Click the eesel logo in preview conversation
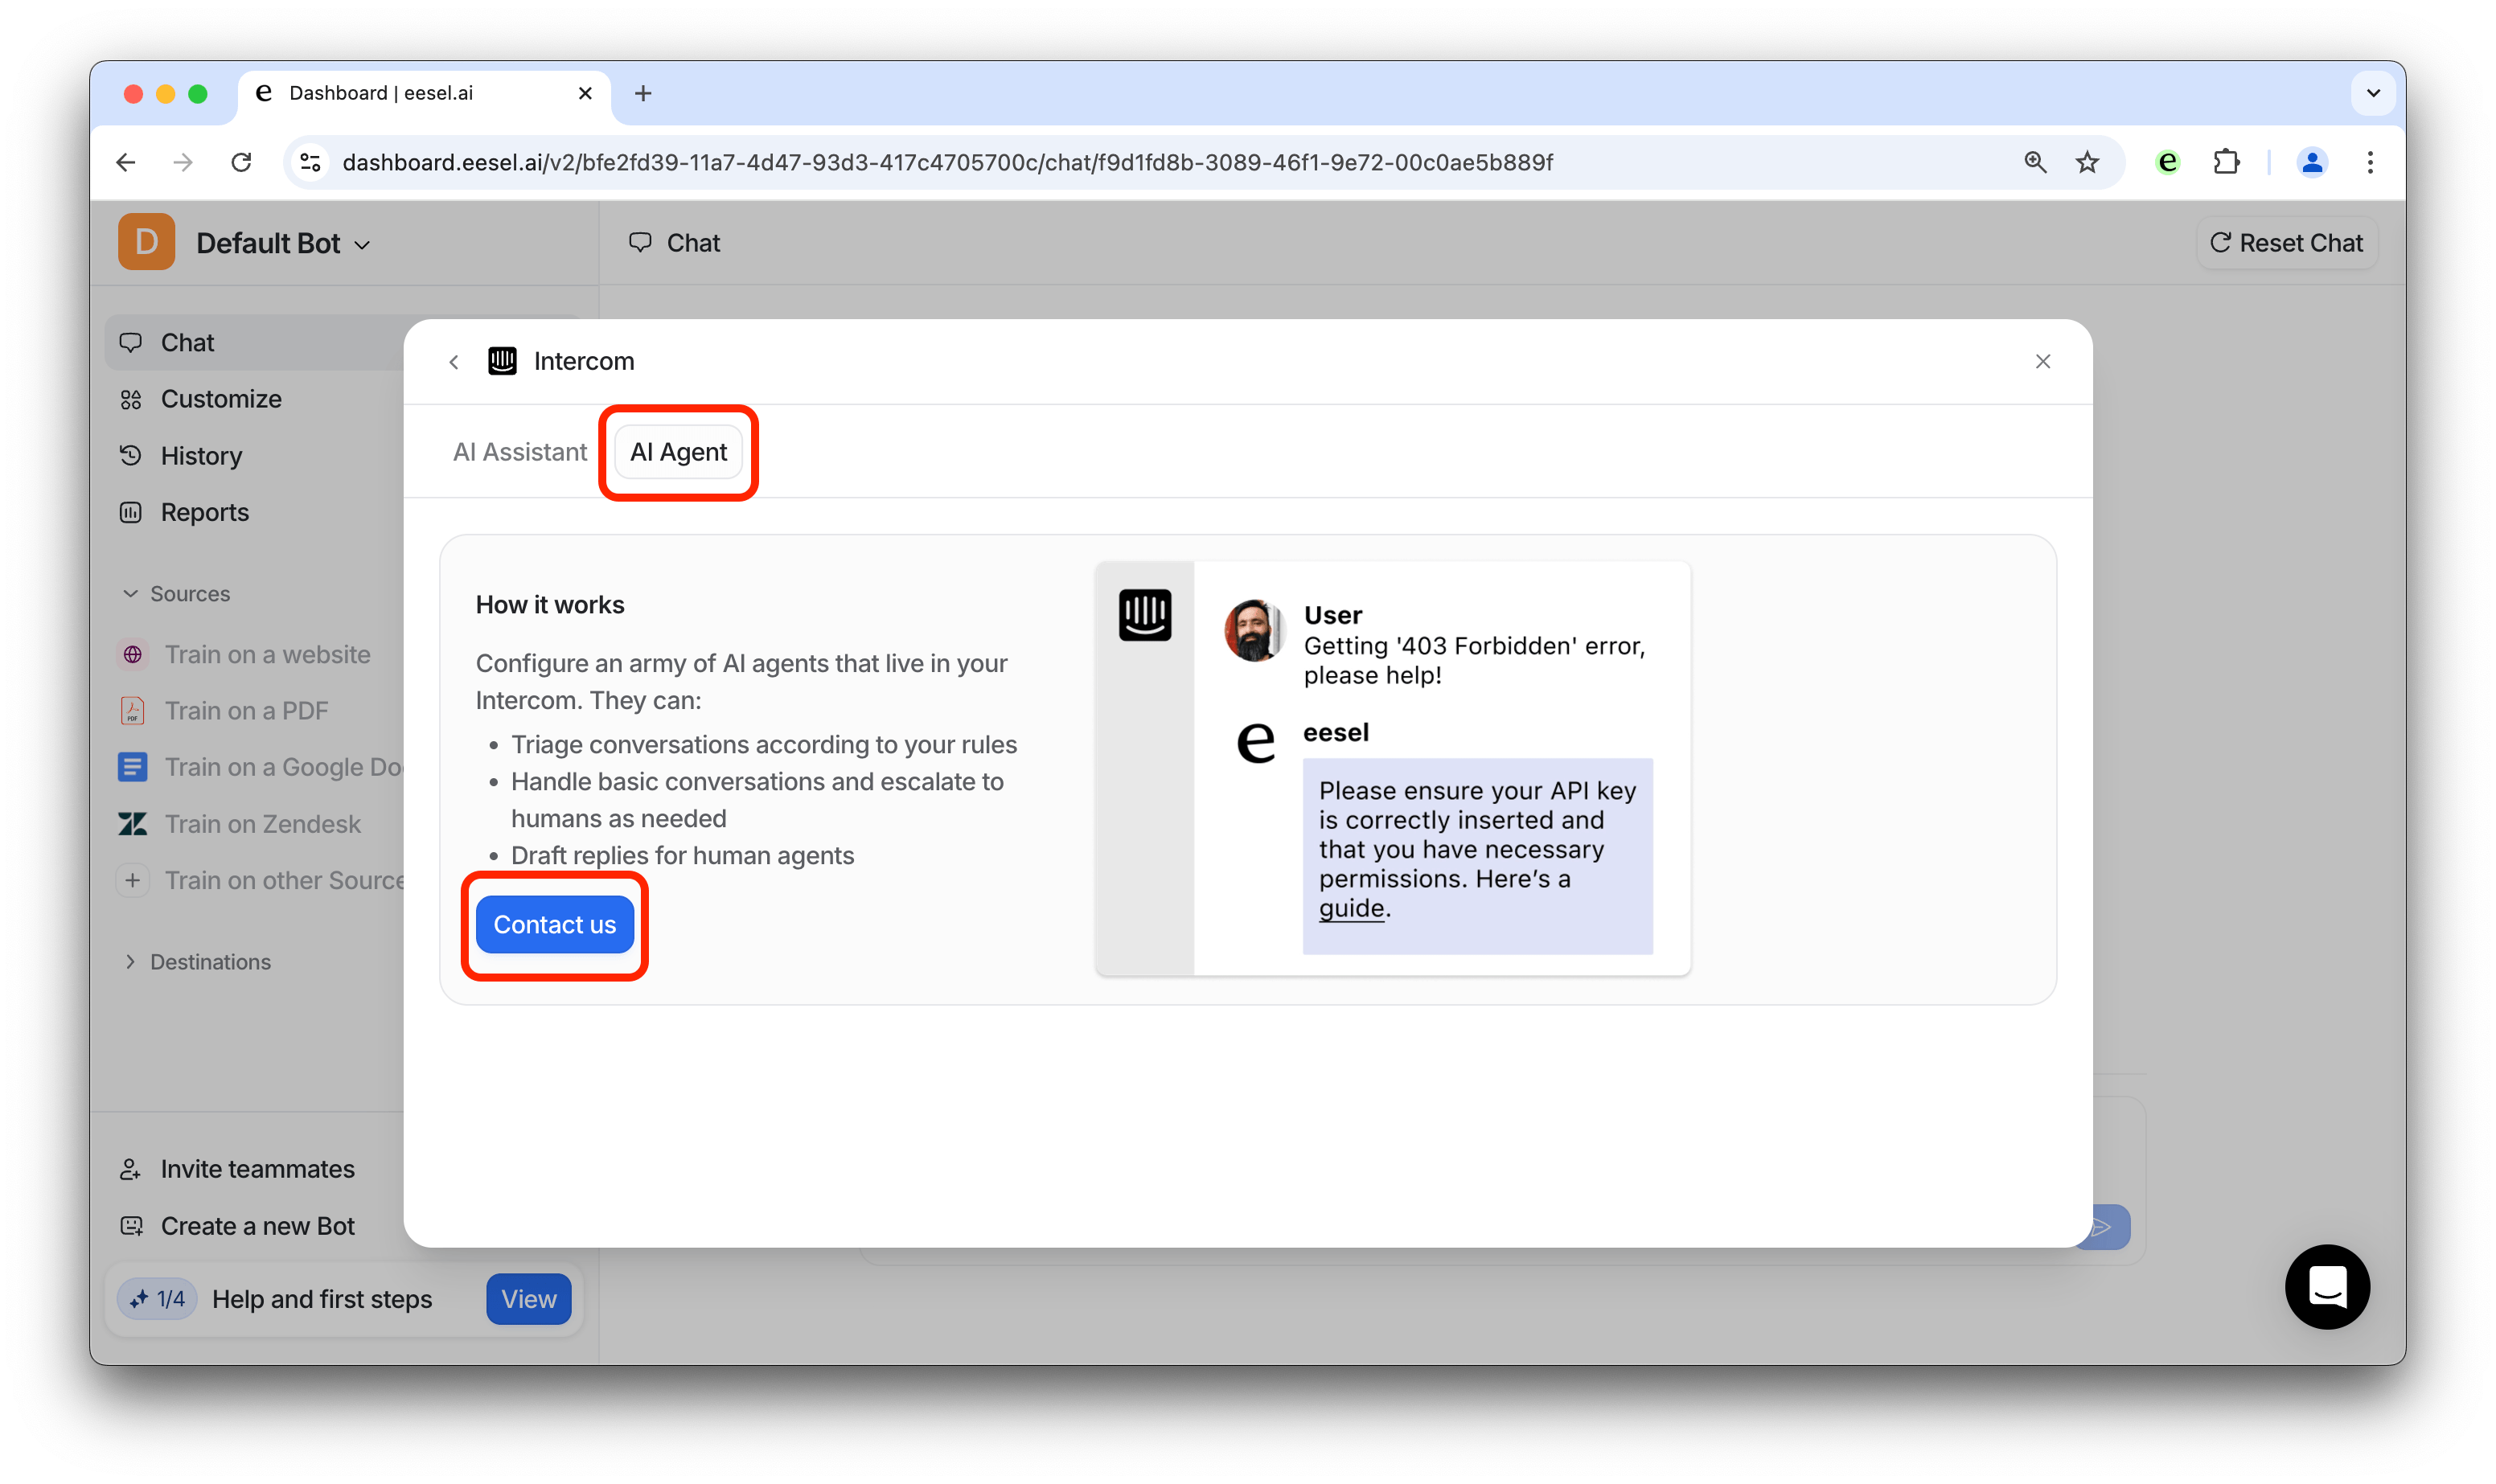This screenshot has width=2496, height=1484. pos(1256,742)
